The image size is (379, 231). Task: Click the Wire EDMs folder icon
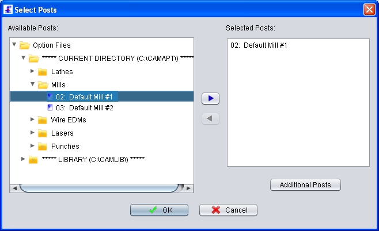pyautogui.click(x=42, y=120)
